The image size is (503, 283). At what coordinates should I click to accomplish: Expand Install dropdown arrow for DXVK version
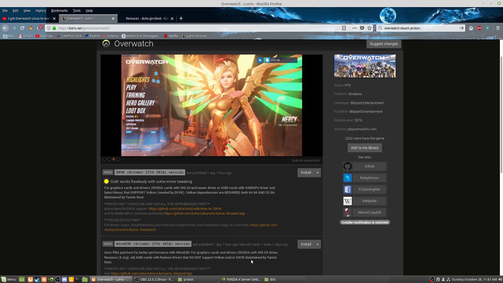pos(318,173)
